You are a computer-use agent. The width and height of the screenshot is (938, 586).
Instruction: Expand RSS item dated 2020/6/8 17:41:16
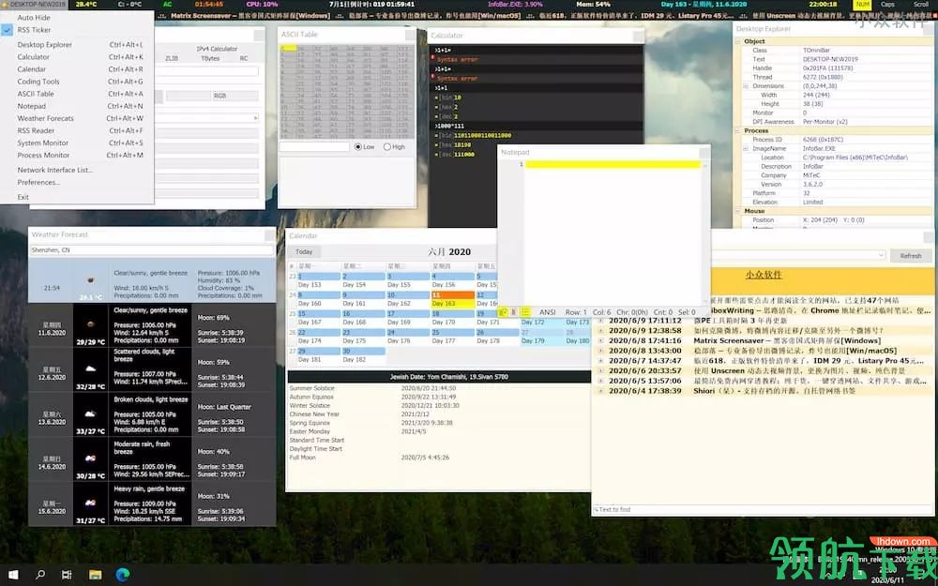pyautogui.click(x=600, y=341)
